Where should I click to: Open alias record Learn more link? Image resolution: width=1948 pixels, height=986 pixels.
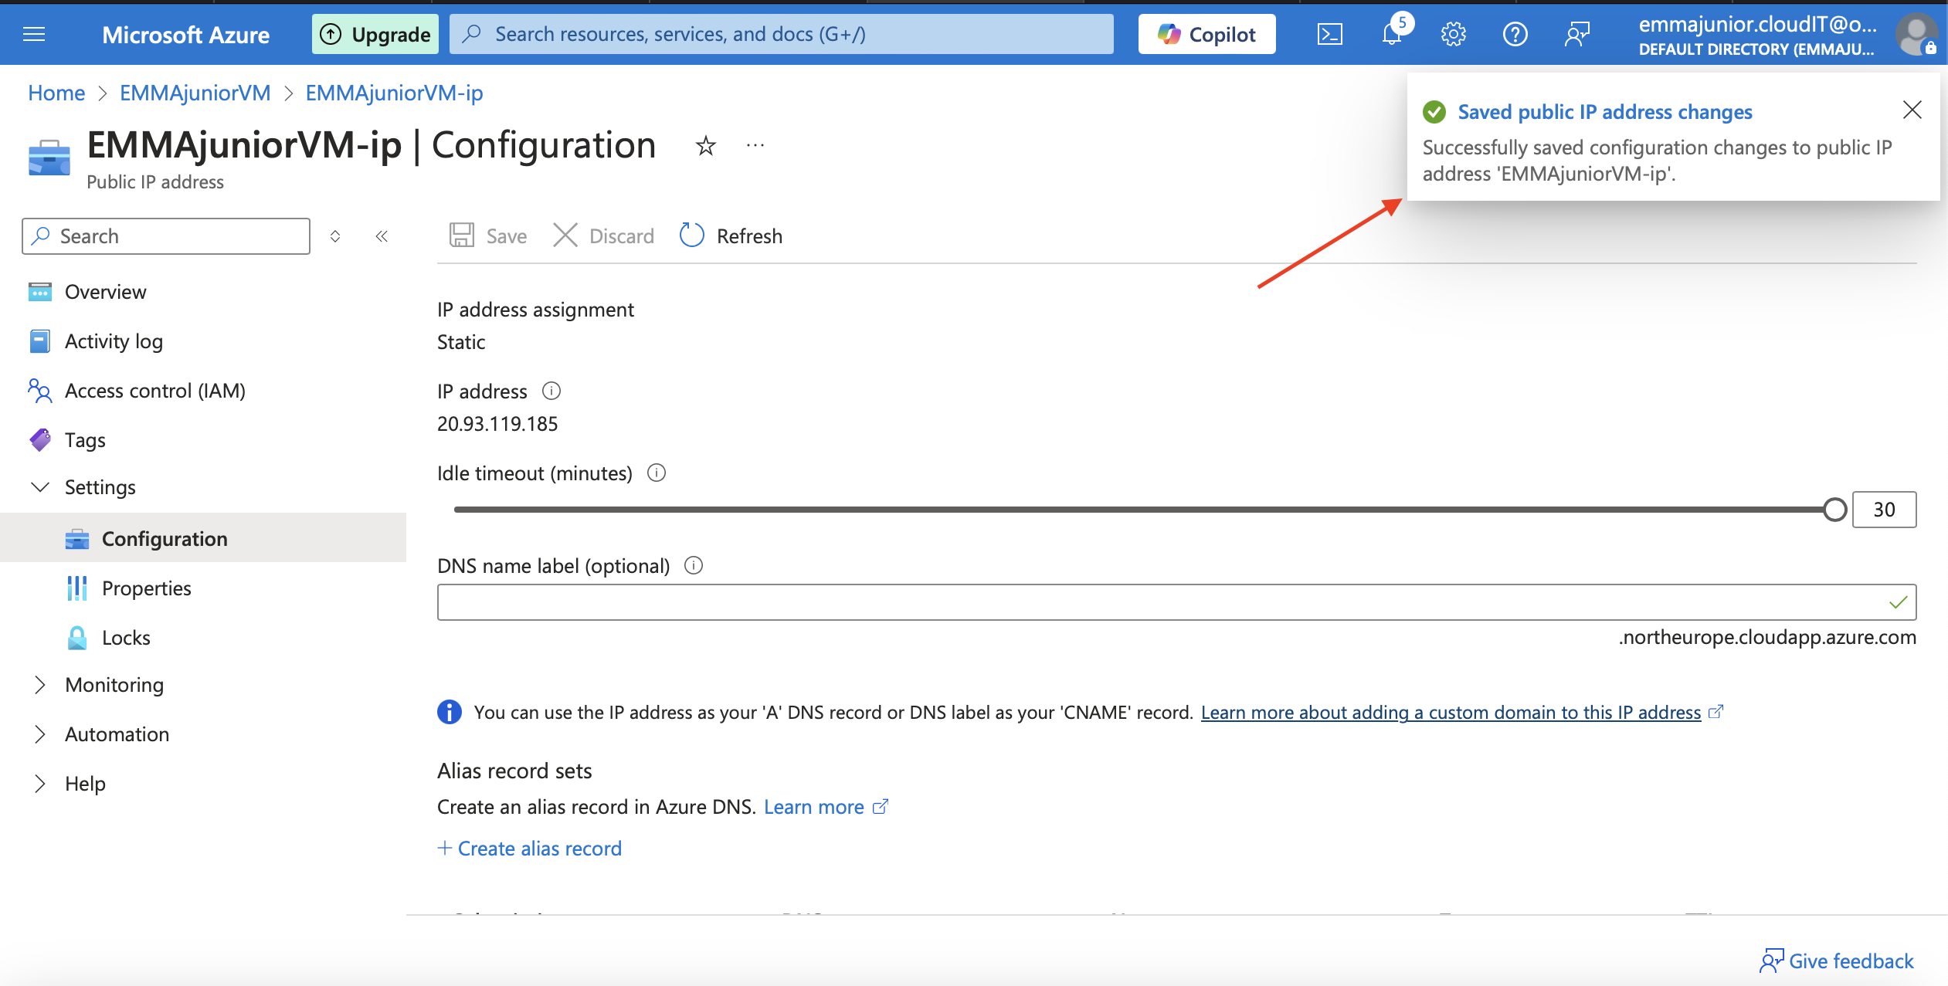814,807
